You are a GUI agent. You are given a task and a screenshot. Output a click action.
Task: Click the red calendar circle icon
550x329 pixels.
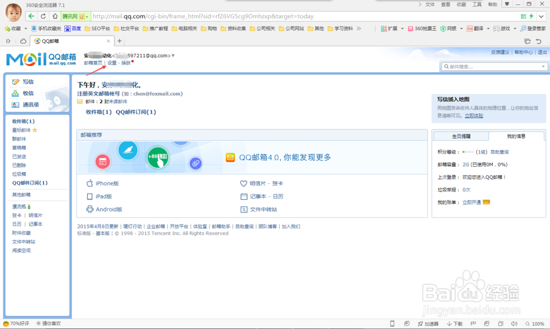pyautogui.click(x=103, y=162)
